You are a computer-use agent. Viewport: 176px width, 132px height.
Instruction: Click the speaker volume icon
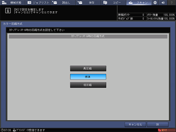(163, 2)
